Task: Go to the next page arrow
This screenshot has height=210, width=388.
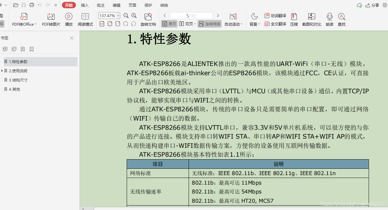Action: point(218,16)
